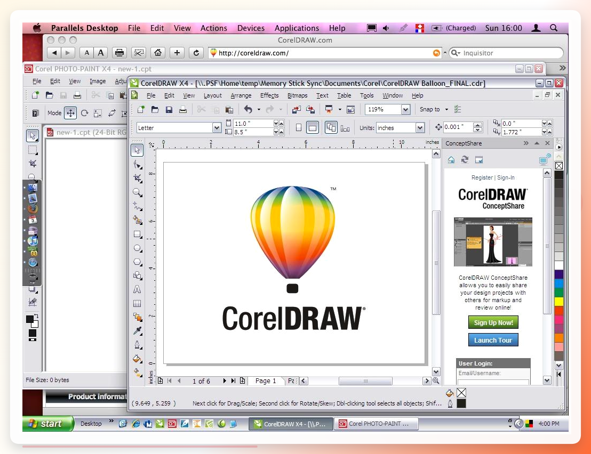
Task: Go to next page arrow in page navigator
Action: (225, 381)
